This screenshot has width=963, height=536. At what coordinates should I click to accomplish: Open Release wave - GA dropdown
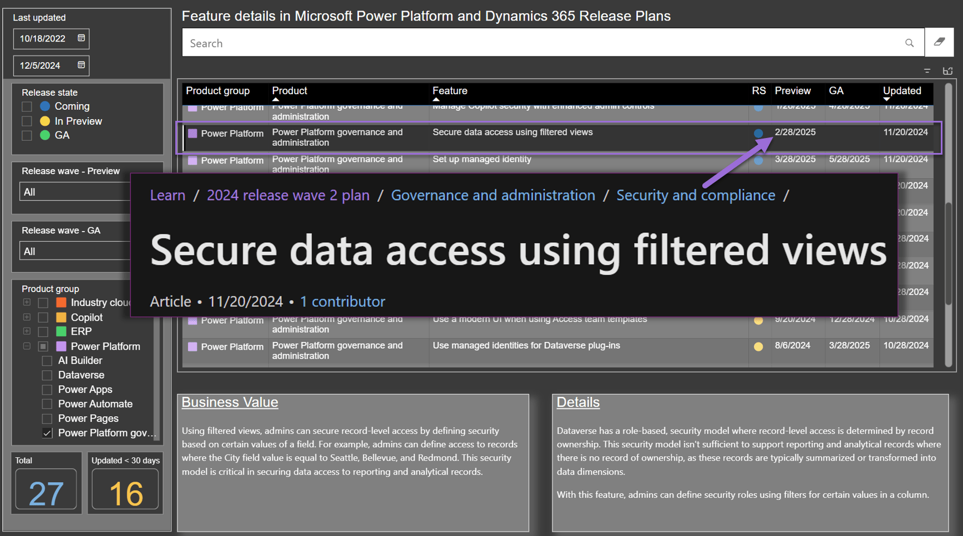tap(75, 251)
